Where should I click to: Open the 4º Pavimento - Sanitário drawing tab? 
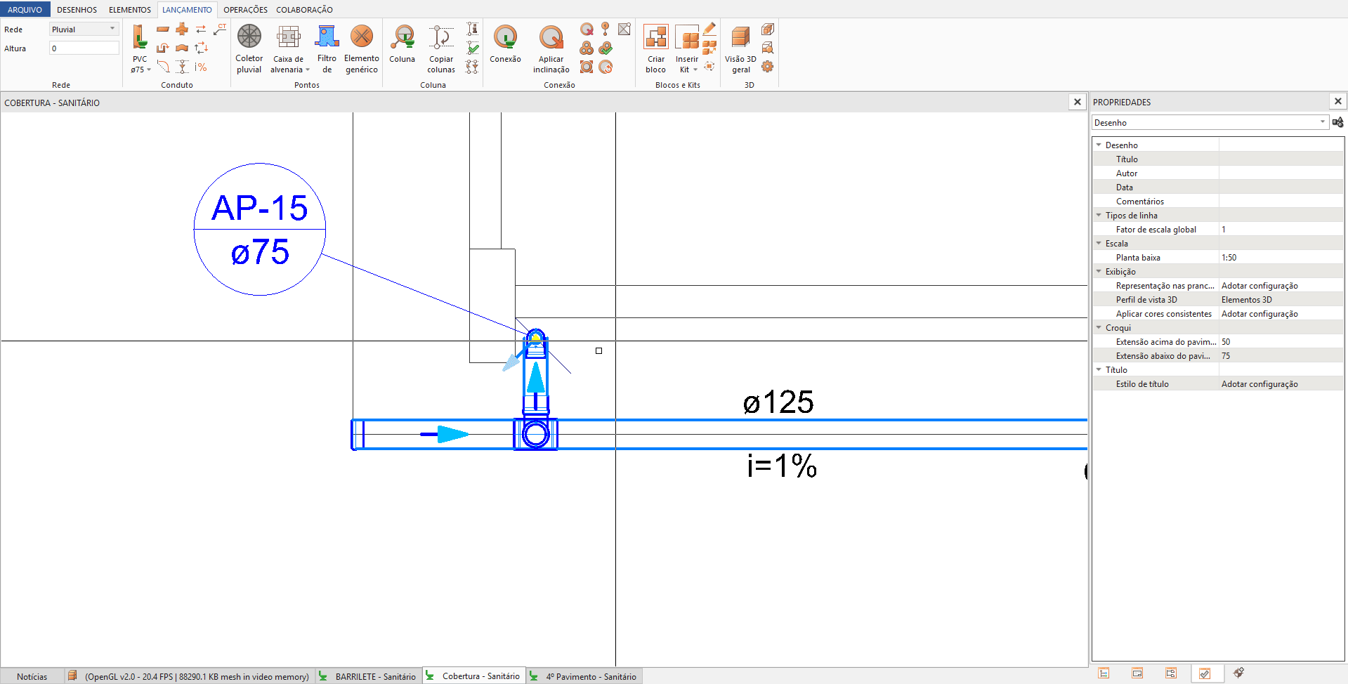(x=584, y=676)
